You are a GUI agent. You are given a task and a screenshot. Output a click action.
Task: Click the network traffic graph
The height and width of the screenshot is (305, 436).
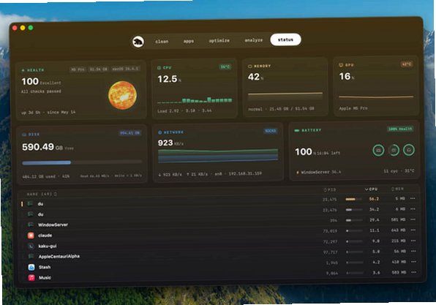[218, 156]
